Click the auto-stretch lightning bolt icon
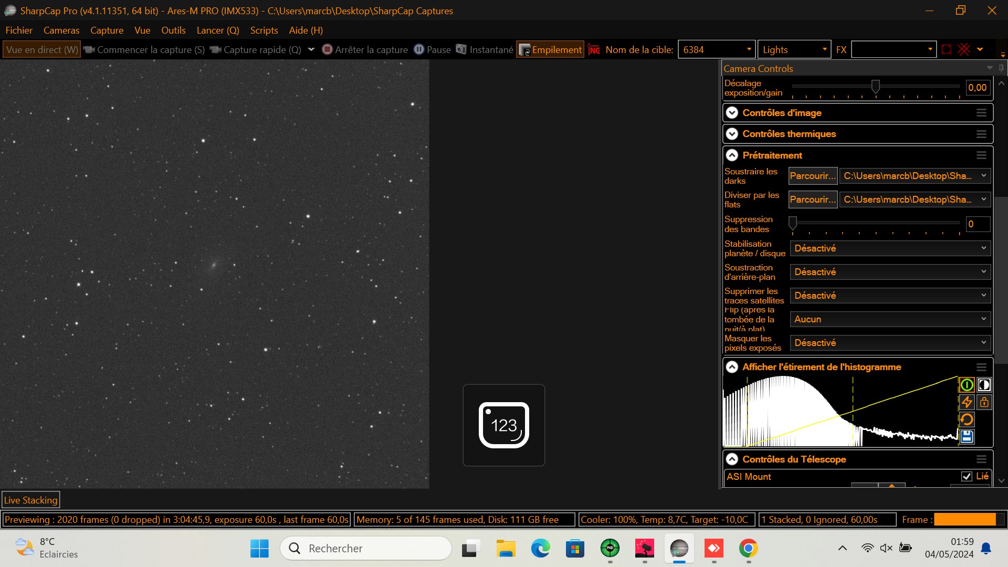1008x567 pixels. (967, 402)
